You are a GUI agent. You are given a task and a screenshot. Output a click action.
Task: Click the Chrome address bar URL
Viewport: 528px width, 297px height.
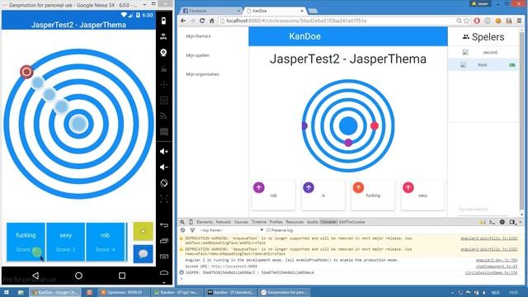pyautogui.click(x=296, y=21)
